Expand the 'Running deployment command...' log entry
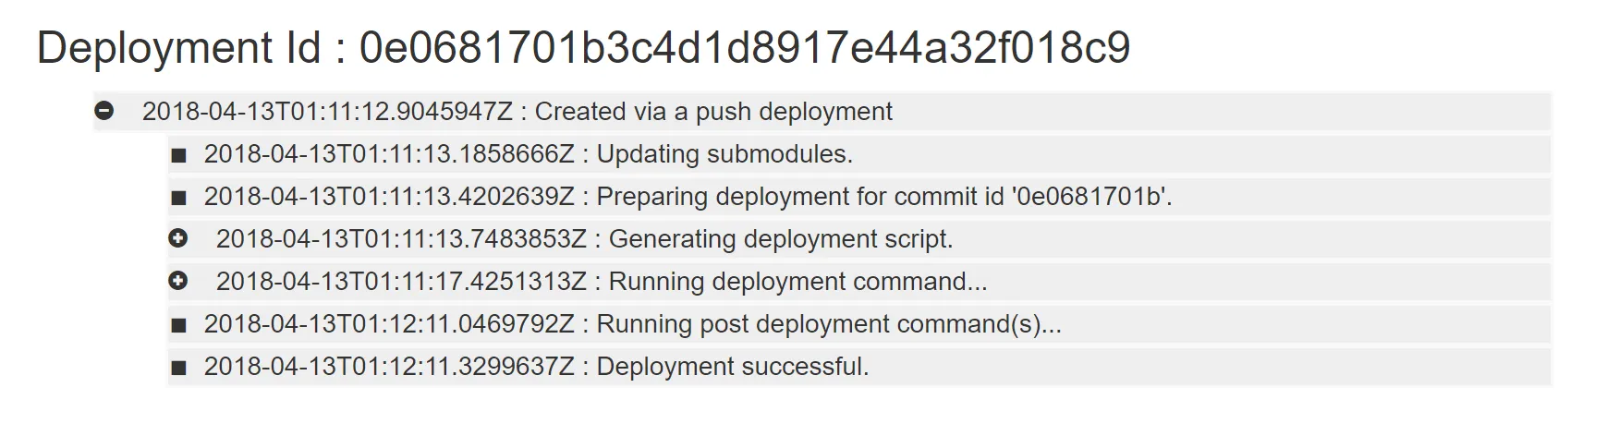 178,281
